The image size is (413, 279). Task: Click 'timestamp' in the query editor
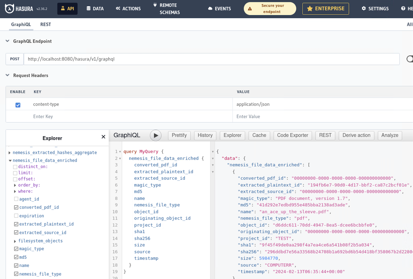point(146,258)
